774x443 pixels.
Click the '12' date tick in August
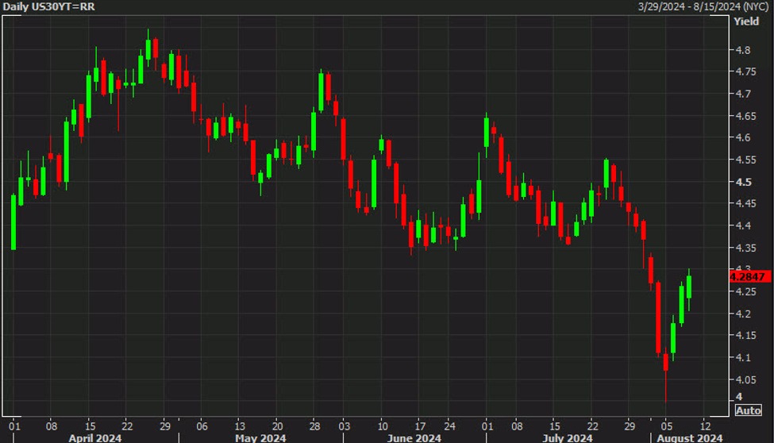(x=706, y=426)
